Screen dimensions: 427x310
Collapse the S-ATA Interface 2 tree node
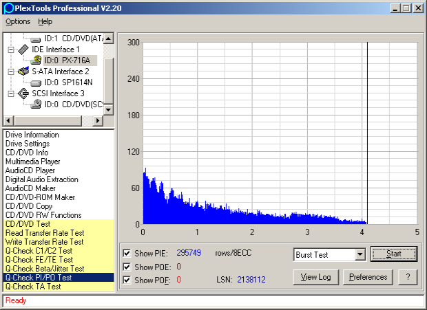11,71
